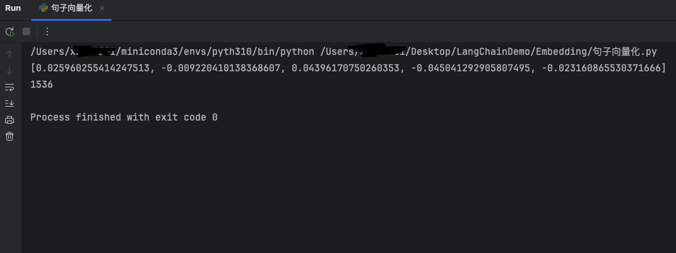Click the Run tool window title
The image size is (676, 253).
point(13,8)
